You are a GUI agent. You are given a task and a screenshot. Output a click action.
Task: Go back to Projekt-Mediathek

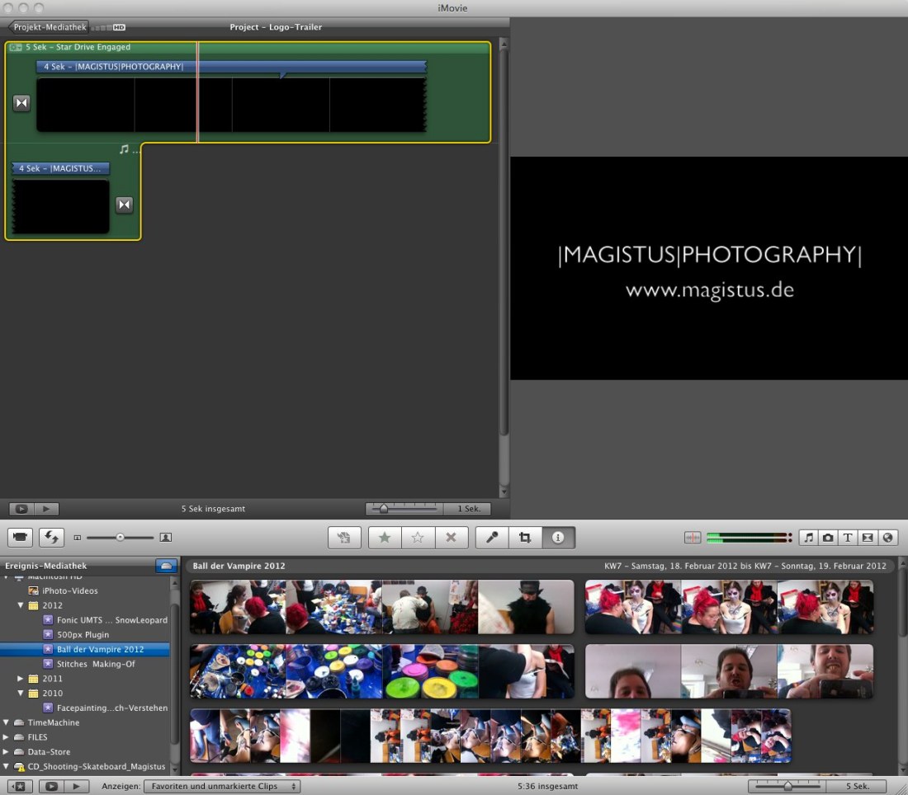[49, 27]
